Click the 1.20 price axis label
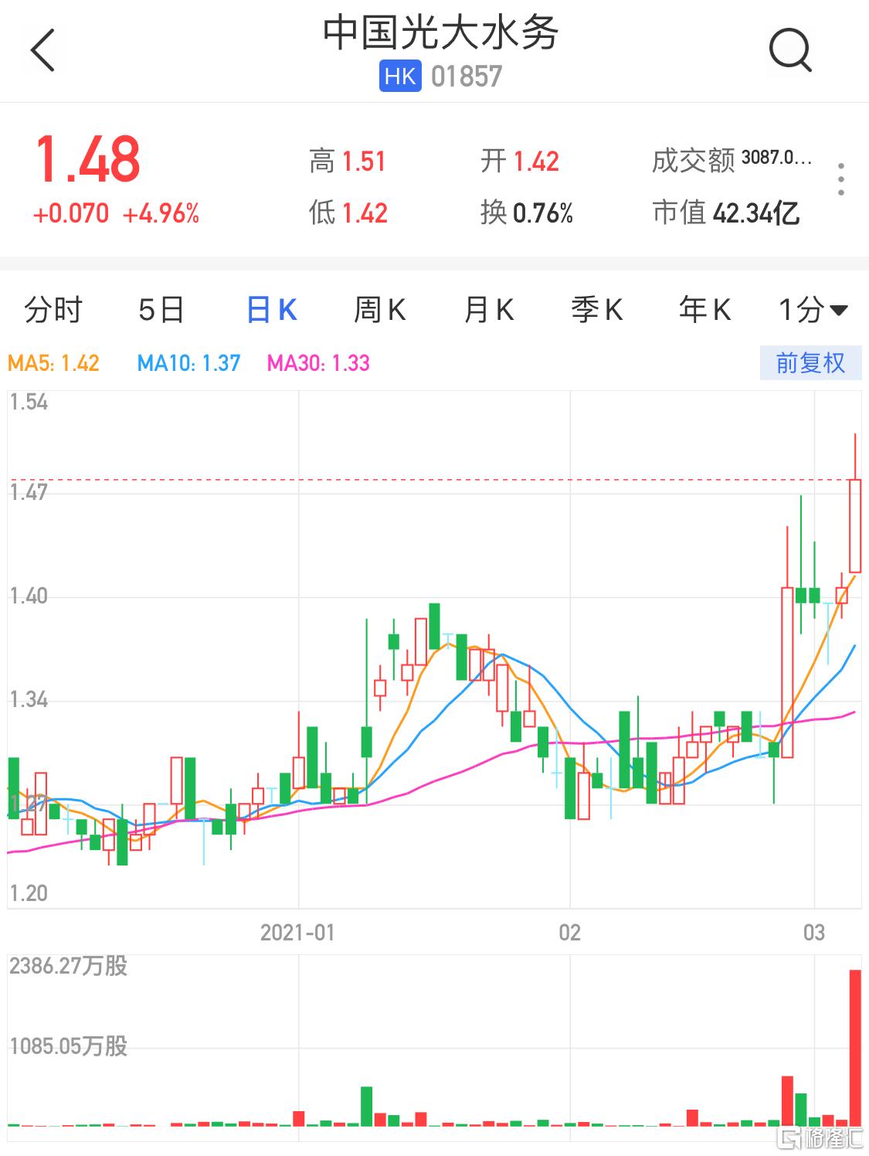The height and width of the screenshot is (1156, 869). [29, 893]
